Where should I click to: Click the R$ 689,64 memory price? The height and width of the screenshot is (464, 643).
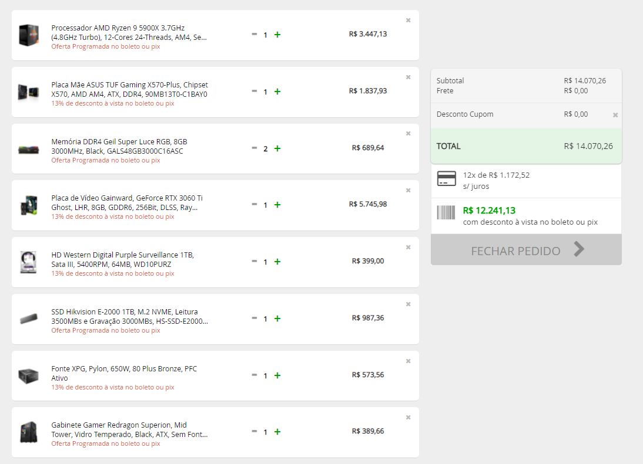point(368,148)
